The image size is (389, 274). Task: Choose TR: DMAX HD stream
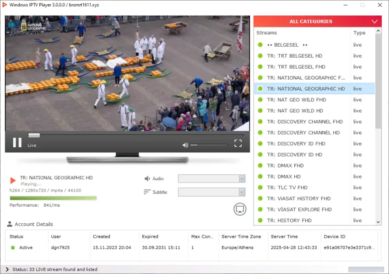pos(314,177)
